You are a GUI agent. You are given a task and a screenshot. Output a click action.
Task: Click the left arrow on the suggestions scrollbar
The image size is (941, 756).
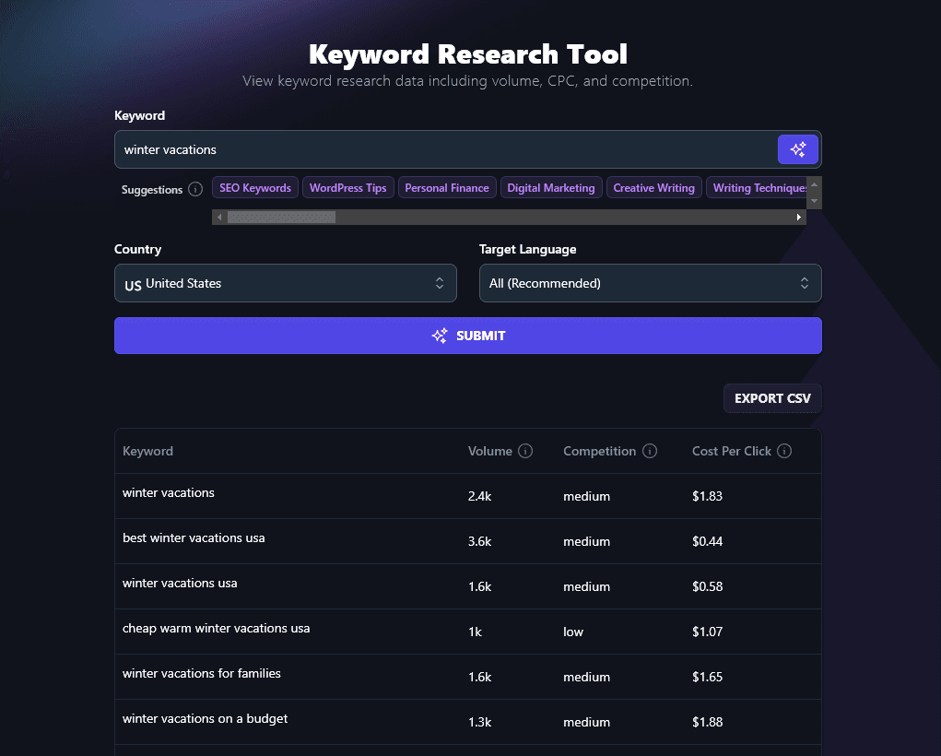[x=219, y=217]
